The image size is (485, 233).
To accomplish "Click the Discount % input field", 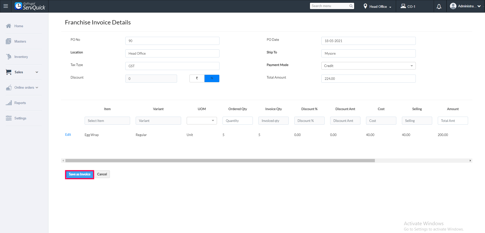I will 309,121.
